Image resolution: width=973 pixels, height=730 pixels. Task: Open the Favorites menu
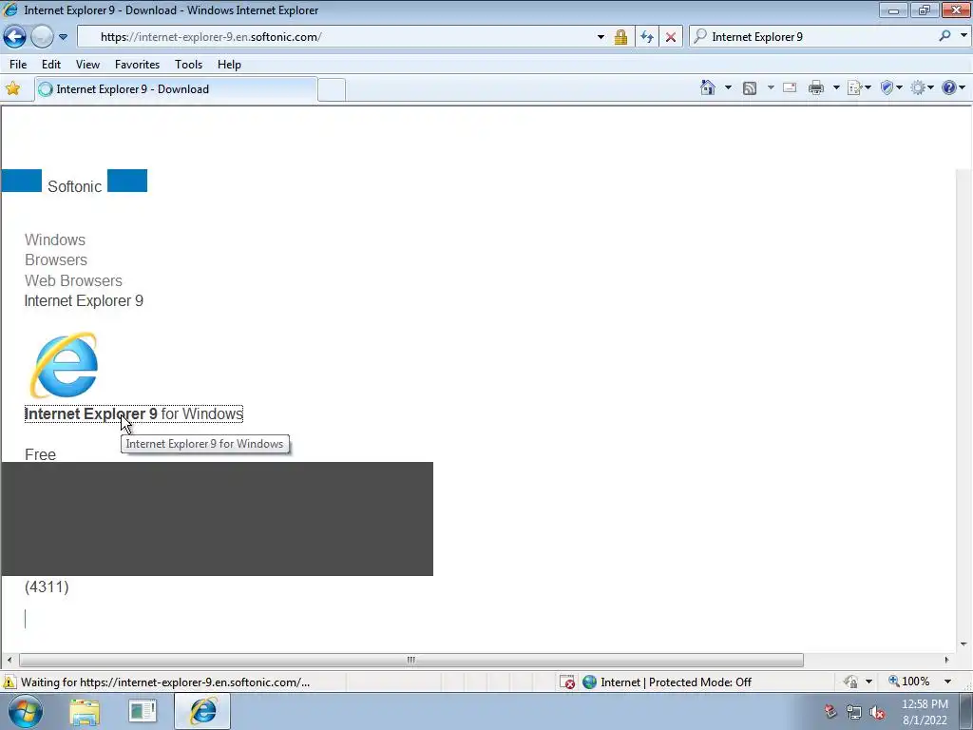137,65
